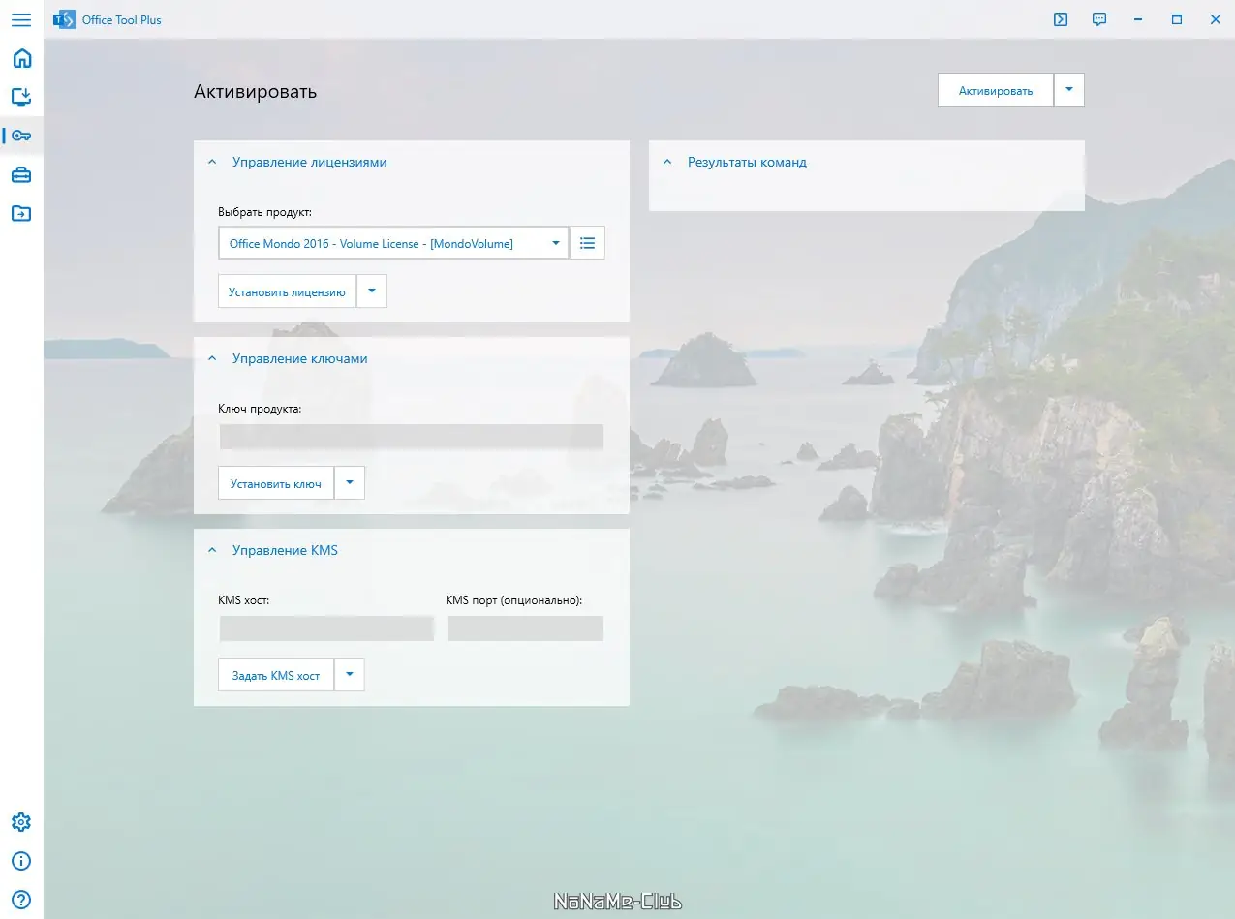Maximize the Office Tool Plus window
This screenshot has height=919, width=1235.
click(1177, 19)
